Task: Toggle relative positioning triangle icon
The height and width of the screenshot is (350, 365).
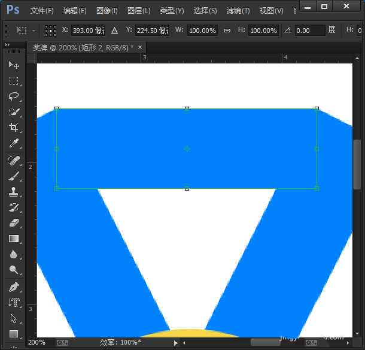Action: tap(115, 30)
